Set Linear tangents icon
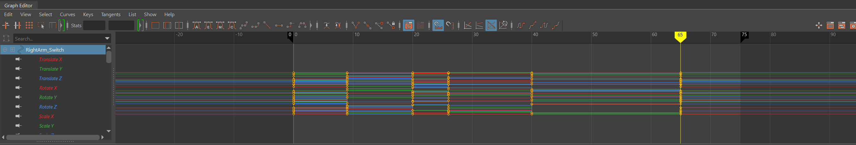 255,25
